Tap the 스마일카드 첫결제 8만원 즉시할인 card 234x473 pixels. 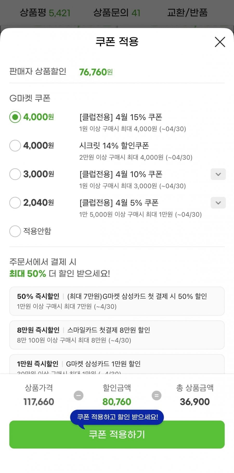tap(117, 335)
